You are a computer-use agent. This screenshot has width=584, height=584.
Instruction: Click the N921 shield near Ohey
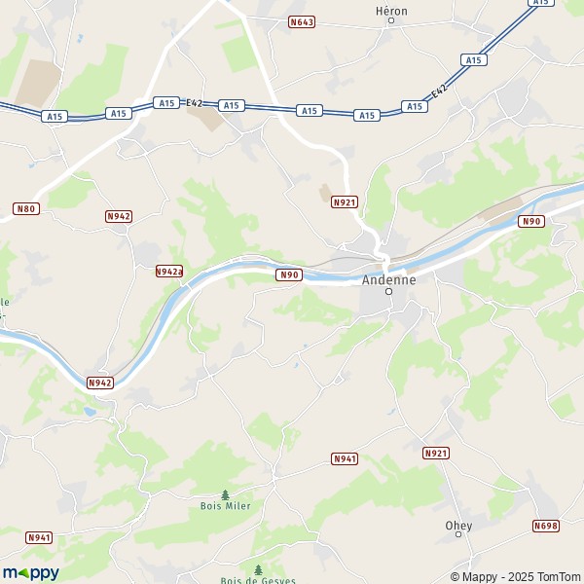(x=436, y=454)
